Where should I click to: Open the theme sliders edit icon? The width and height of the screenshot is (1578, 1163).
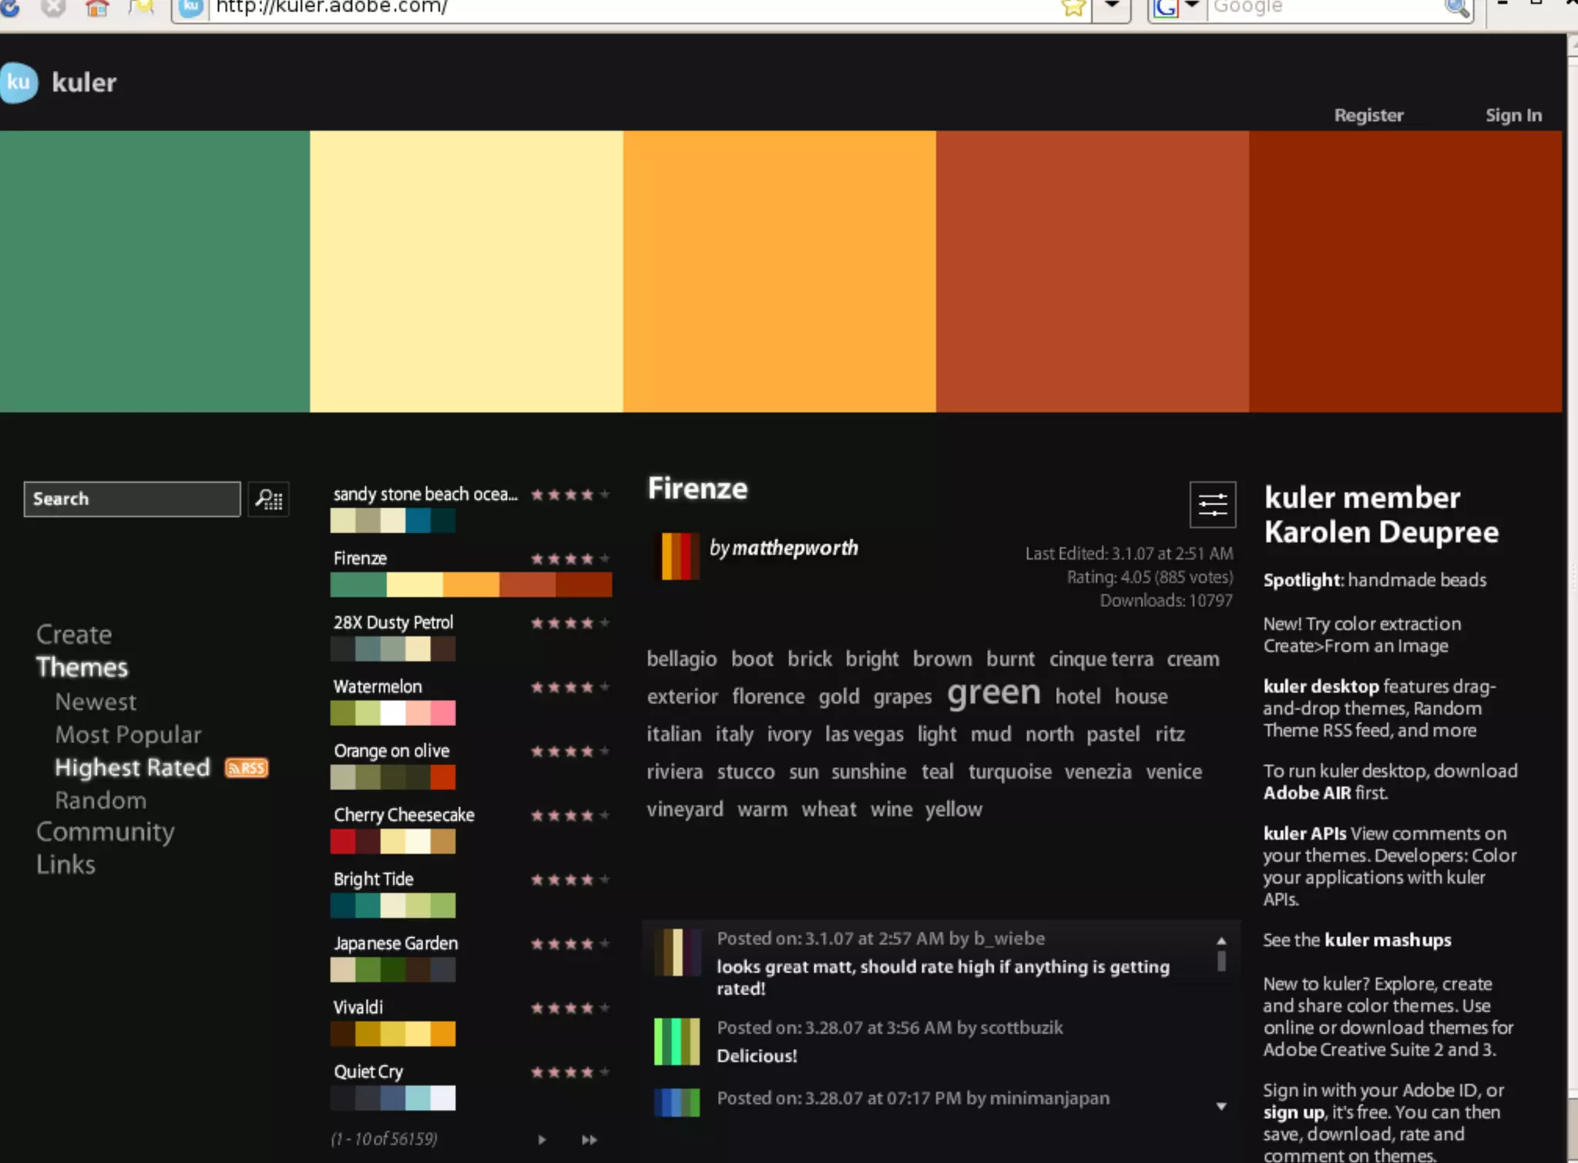tap(1212, 505)
